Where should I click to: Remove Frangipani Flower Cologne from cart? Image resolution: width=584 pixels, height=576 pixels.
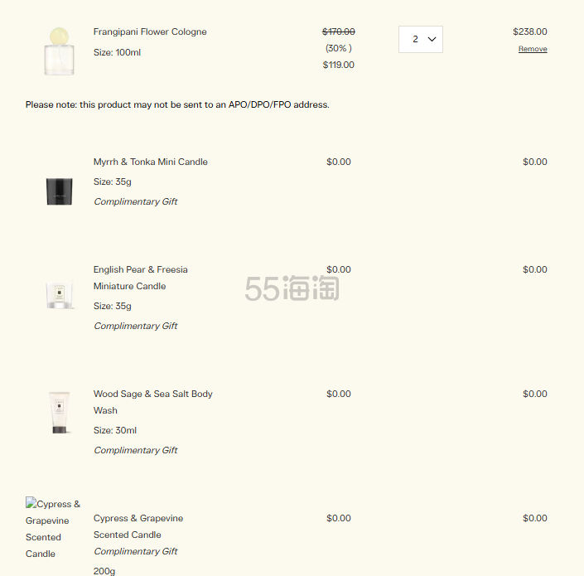pos(533,49)
